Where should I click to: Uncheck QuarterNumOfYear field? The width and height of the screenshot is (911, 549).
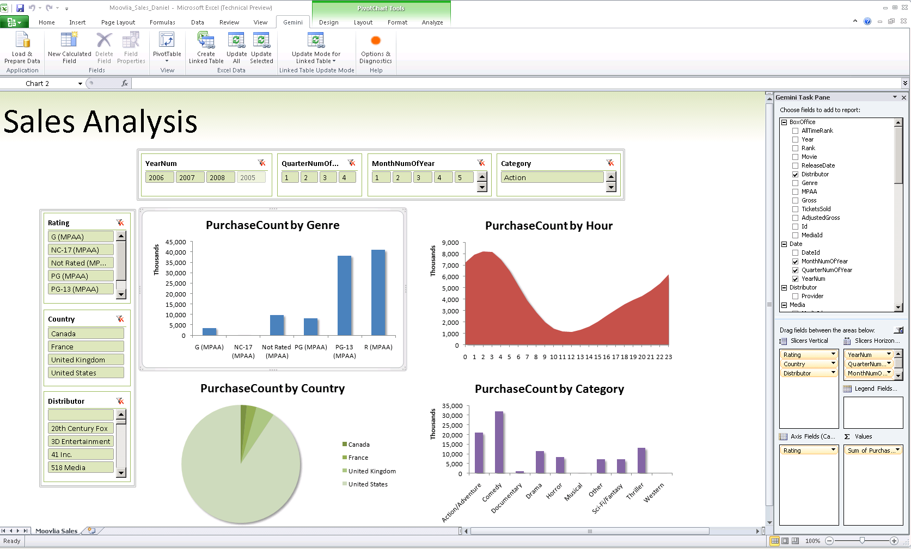pyautogui.click(x=796, y=270)
